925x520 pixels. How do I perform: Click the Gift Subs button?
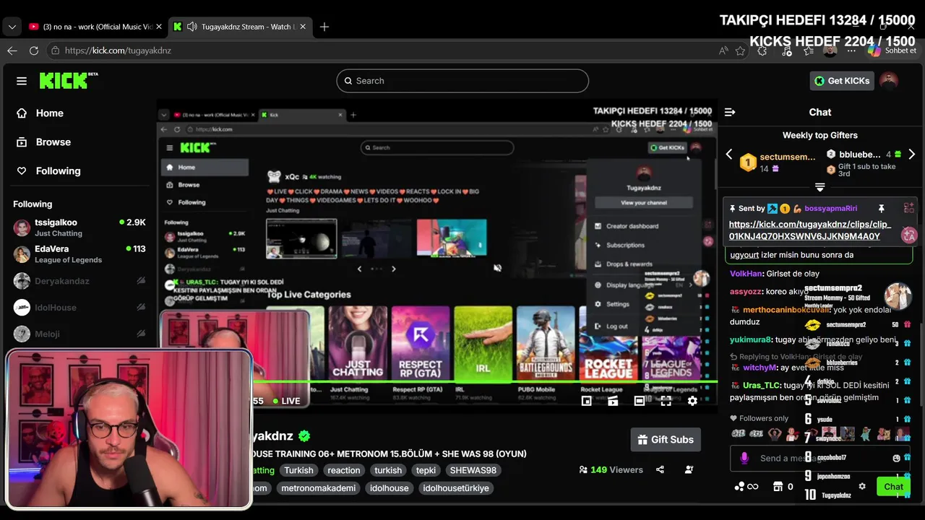click(666, 439)
